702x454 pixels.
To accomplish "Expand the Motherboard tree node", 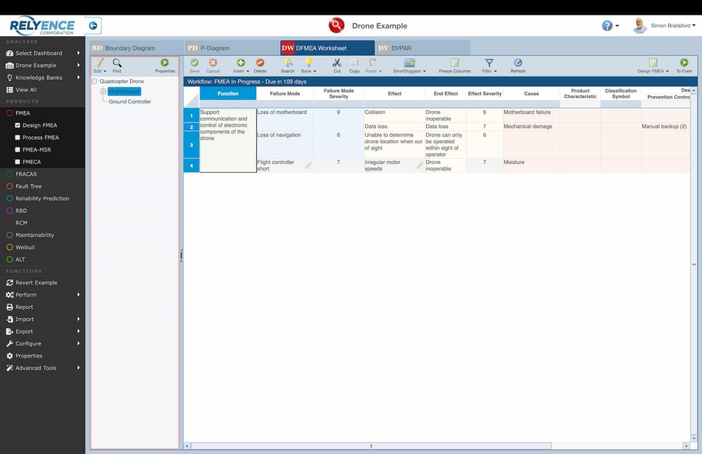I will click(103, 91).
